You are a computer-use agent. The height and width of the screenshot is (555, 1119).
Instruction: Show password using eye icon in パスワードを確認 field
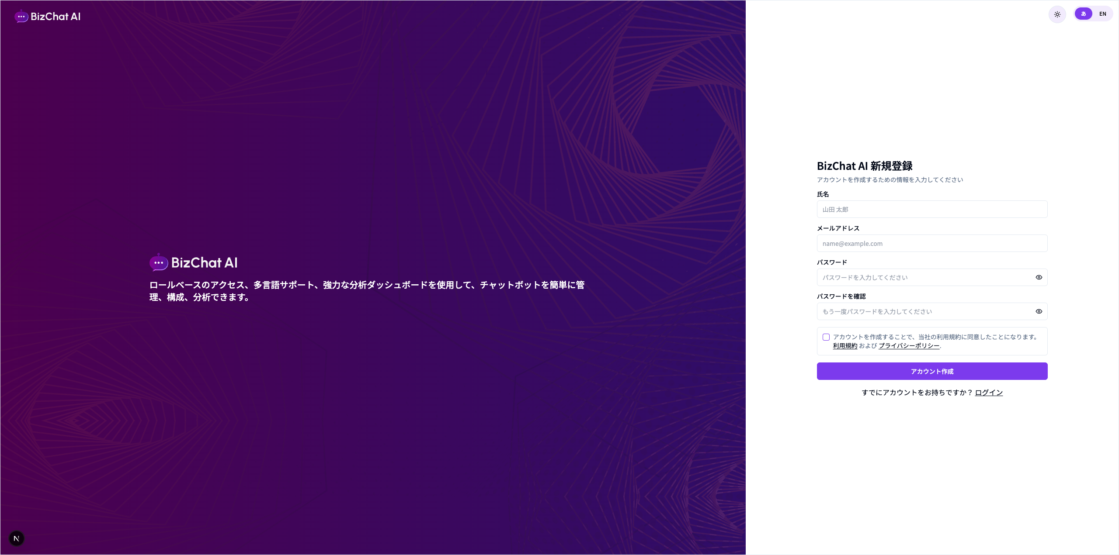point(1039,311)
